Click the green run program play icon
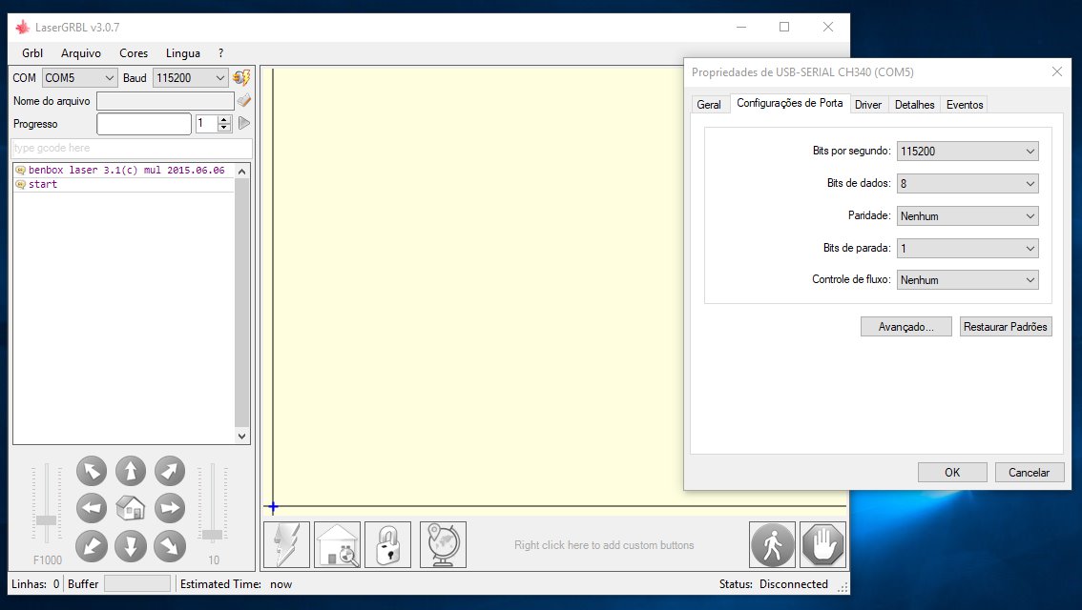This screenshot has height=610, width=1082. (244, 123)
